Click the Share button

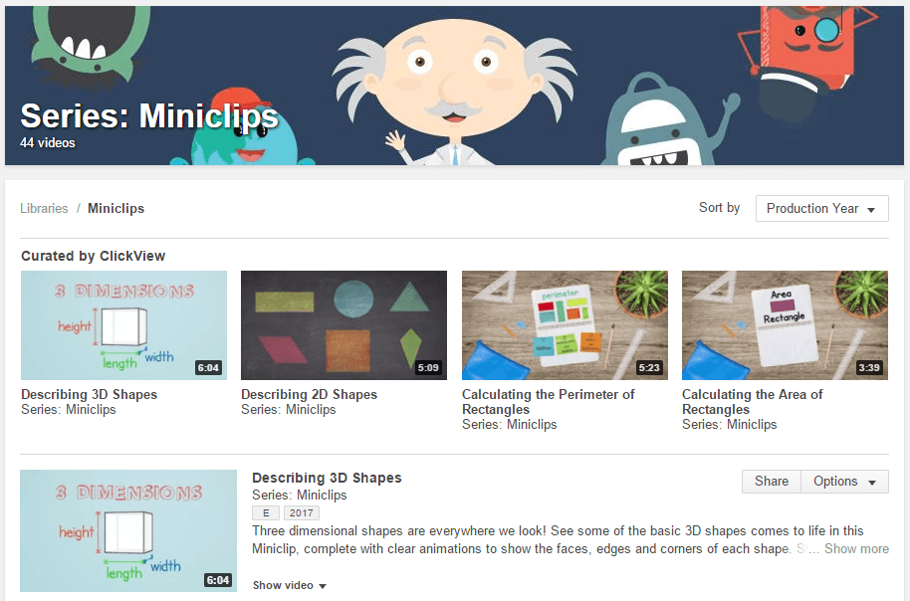(771, 482)
